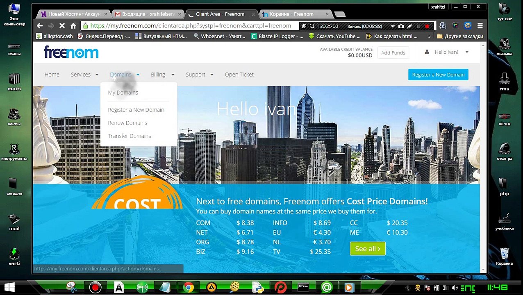The image size is (523, 295).
Task: Switch to the Корзина - Freenom tab
Action: 294,14
